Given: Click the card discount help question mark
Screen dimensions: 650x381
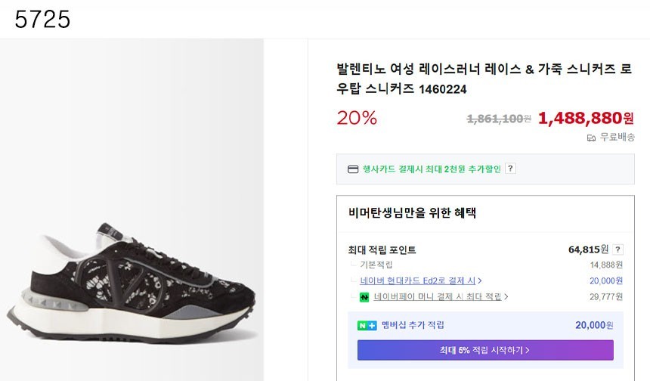Looking at the screenshot, I should pyautogui.click(x=511, y=169).
